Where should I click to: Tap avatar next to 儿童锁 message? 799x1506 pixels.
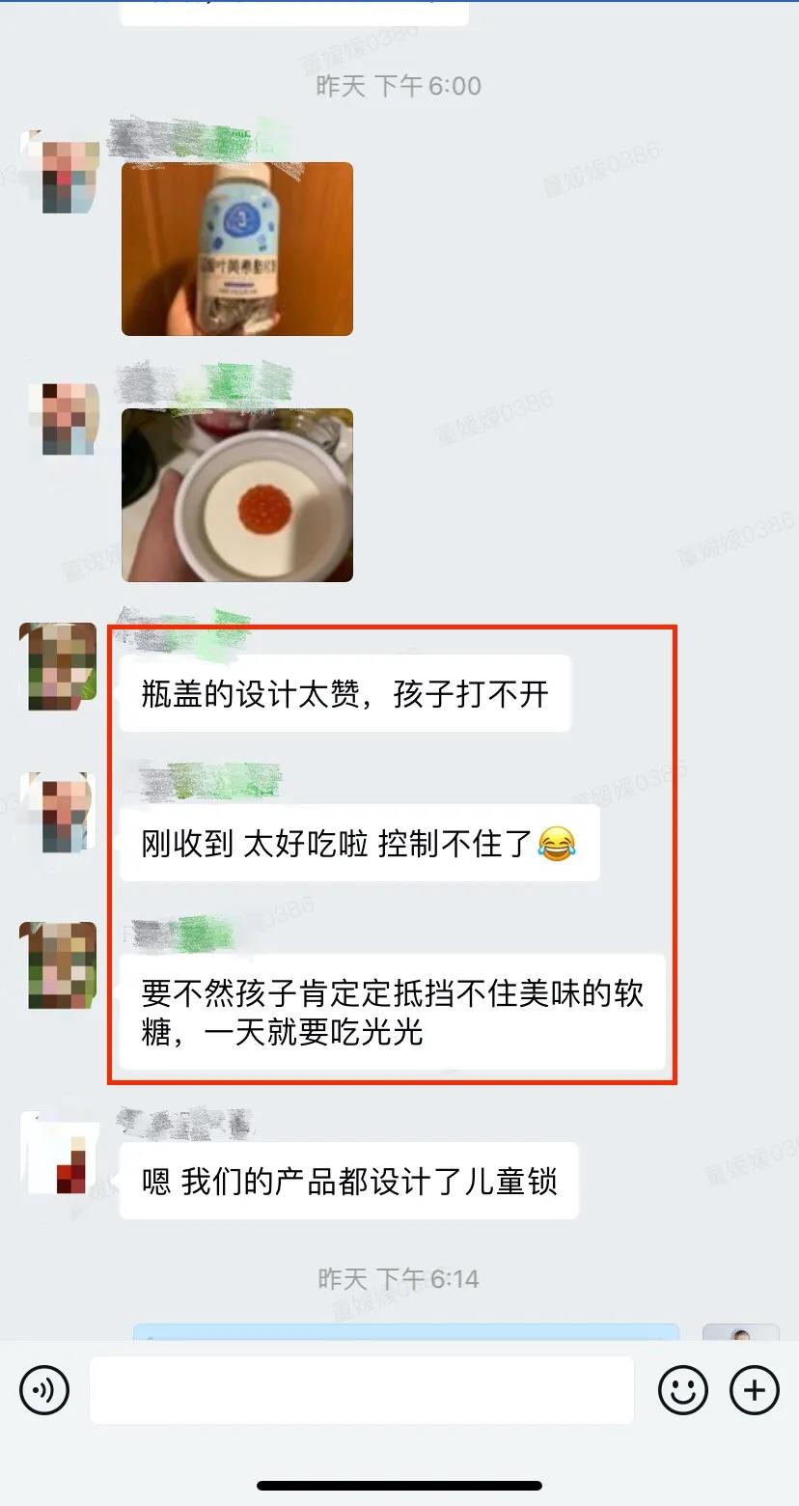(x=59, y=1153)
